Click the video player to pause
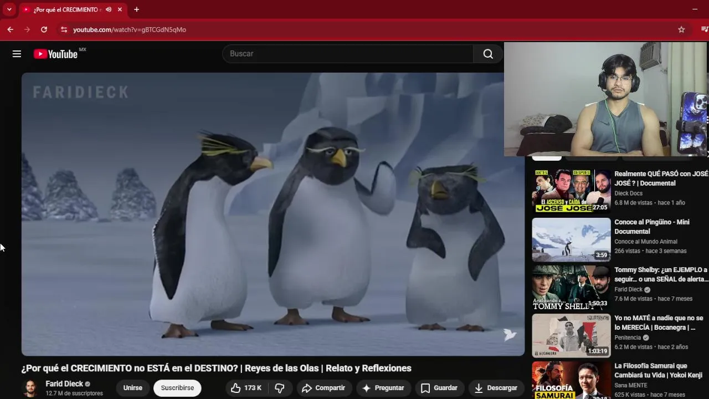The height and width of the screenshot is (399, 709). tap(273, 214)
